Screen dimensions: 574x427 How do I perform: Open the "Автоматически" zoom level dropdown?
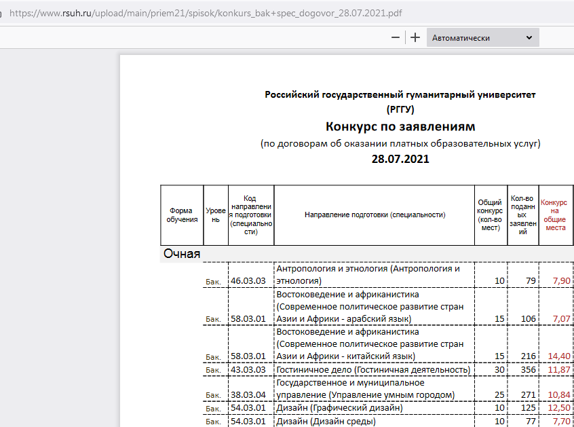(x=482, y=37)
